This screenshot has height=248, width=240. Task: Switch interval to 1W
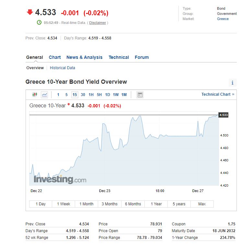[x=116, y=95]
